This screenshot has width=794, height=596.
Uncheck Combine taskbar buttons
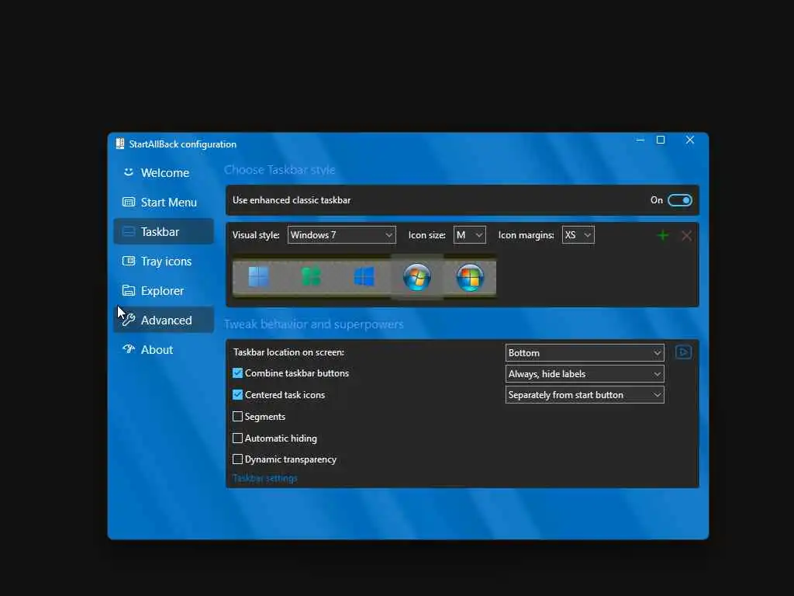[x=237, y=373]
